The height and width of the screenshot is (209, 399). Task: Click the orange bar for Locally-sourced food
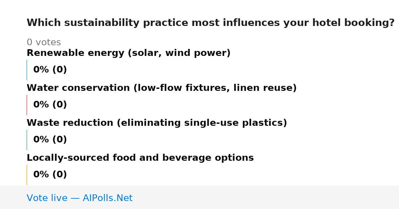[27, 175]
